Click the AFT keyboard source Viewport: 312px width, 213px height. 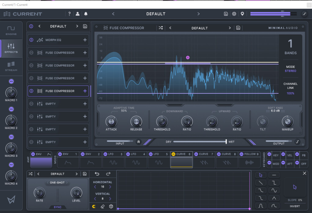tap(290, 164)
